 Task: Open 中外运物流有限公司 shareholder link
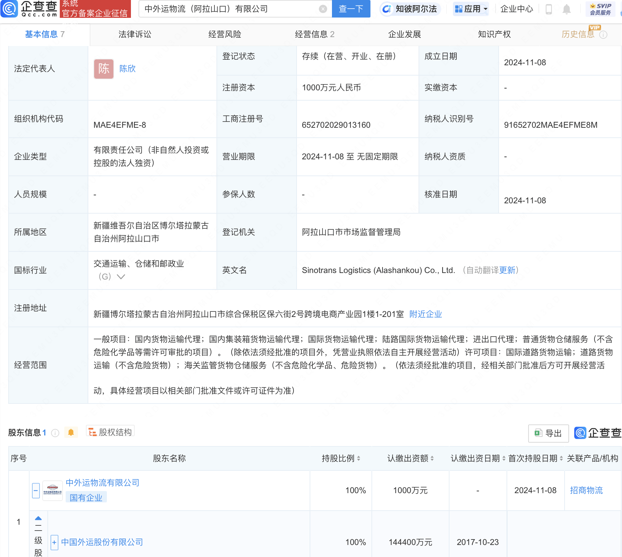click(x=102, y=483)
